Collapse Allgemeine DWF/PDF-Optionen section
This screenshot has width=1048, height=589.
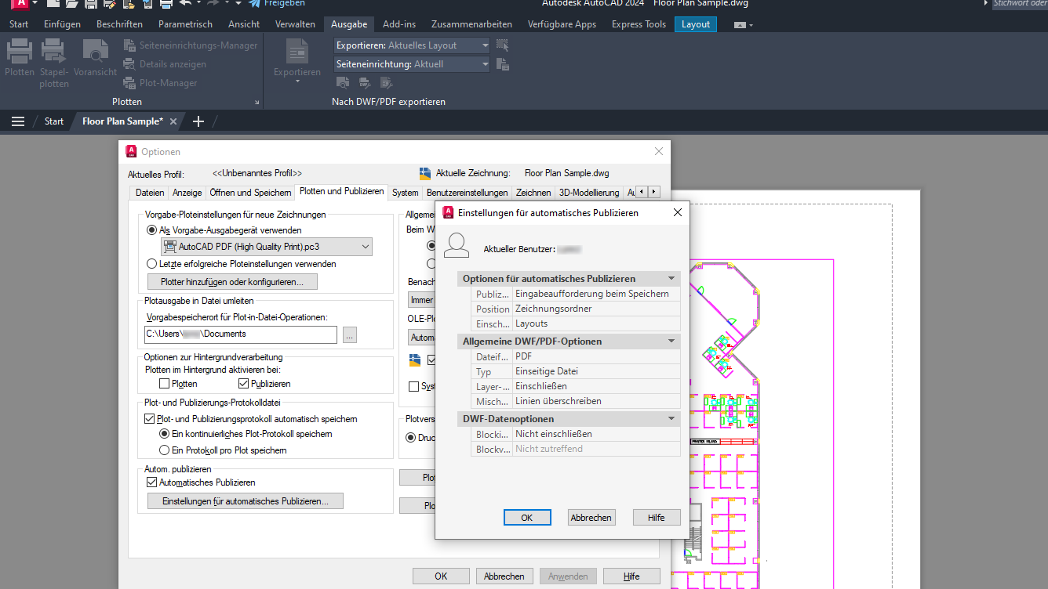[671, 341]
